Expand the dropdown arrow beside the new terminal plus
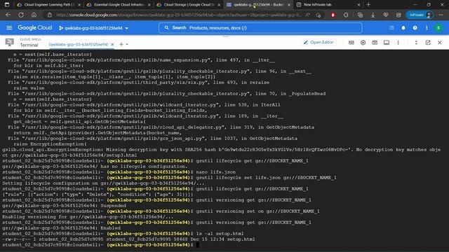 (127, 45)
